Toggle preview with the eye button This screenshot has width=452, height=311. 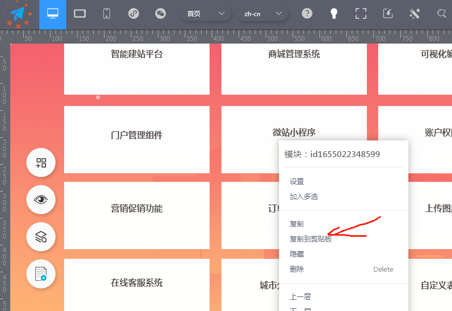tap(41, 200)
